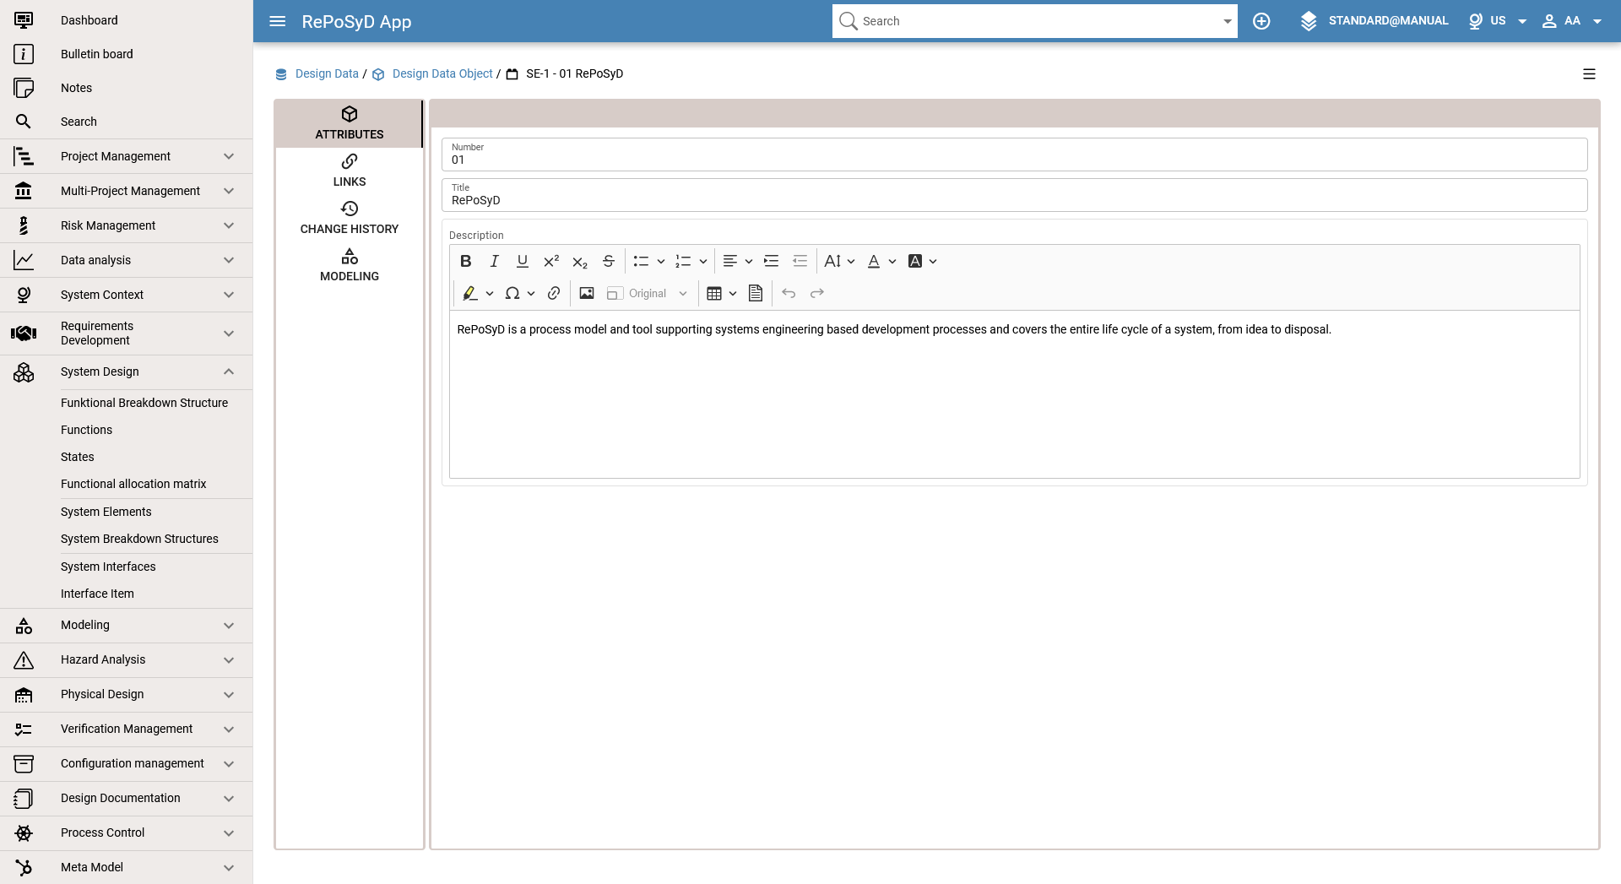This screenshot has width=1621, height=884.
Task: Open Funktional Breakdown Structure
Action: pos(144,403)
